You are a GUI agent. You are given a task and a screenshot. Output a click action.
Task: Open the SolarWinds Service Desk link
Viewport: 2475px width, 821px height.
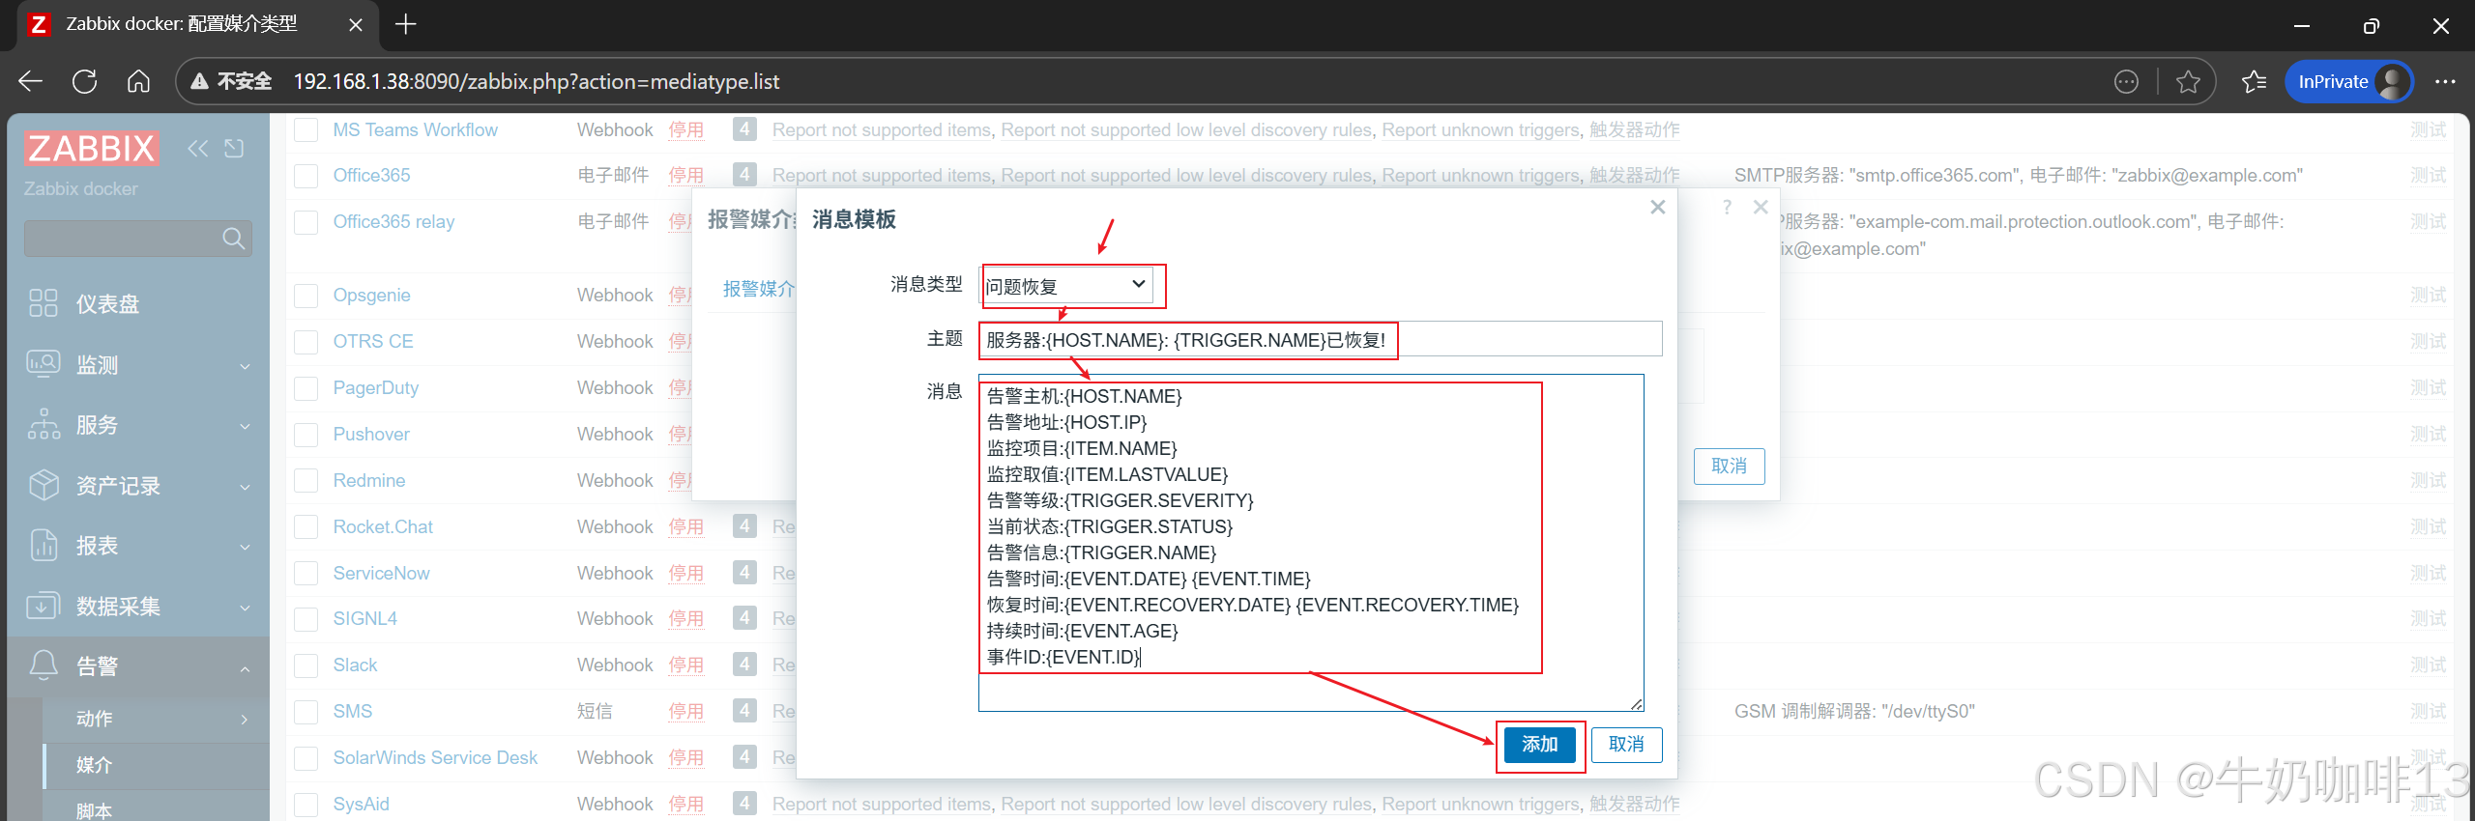pos(435,757)
